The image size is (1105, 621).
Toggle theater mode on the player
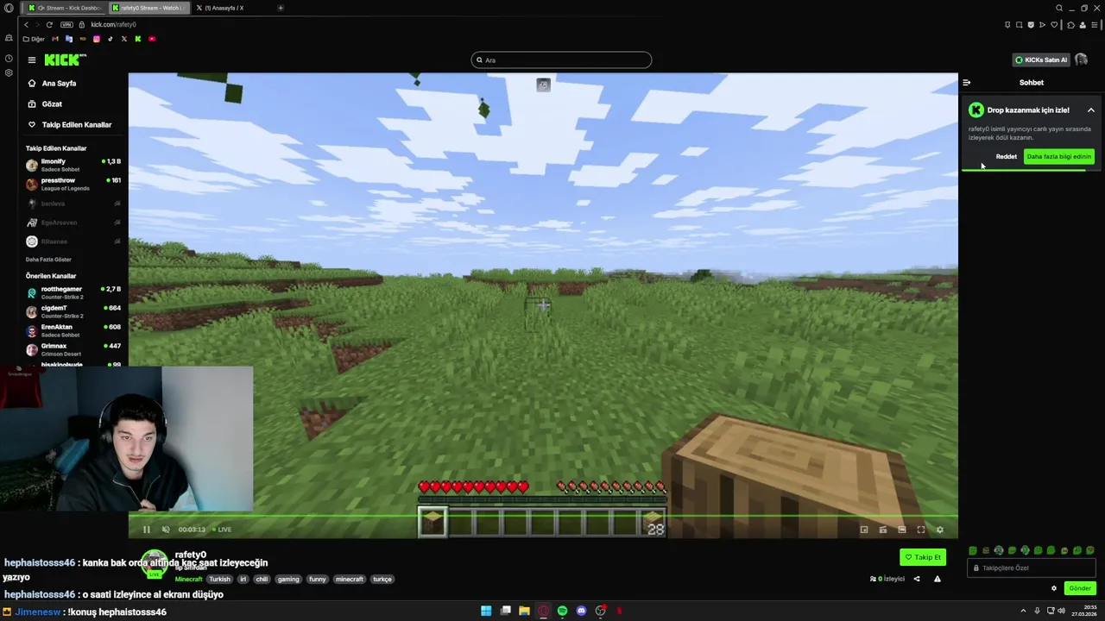pyautogui.click(x=902, y=530)
